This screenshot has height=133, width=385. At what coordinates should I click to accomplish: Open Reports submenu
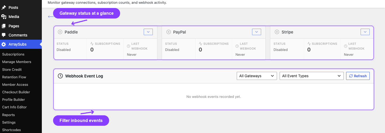[8, 115]
